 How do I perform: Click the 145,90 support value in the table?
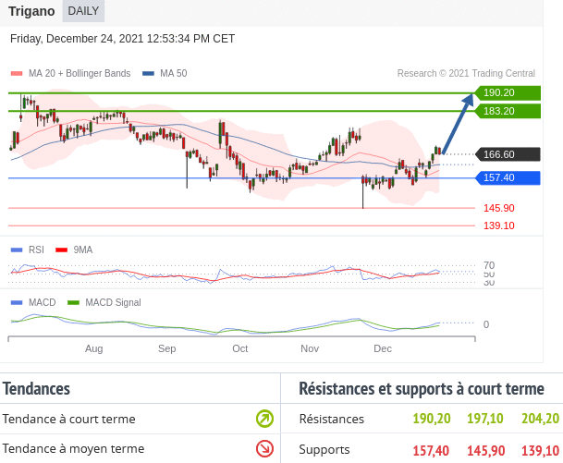click(x=485, y=450)
